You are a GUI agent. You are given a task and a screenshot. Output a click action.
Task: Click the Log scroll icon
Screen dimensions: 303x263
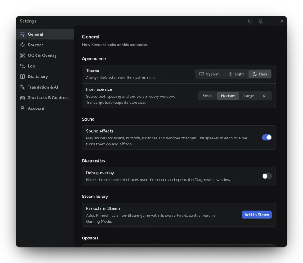22,66
